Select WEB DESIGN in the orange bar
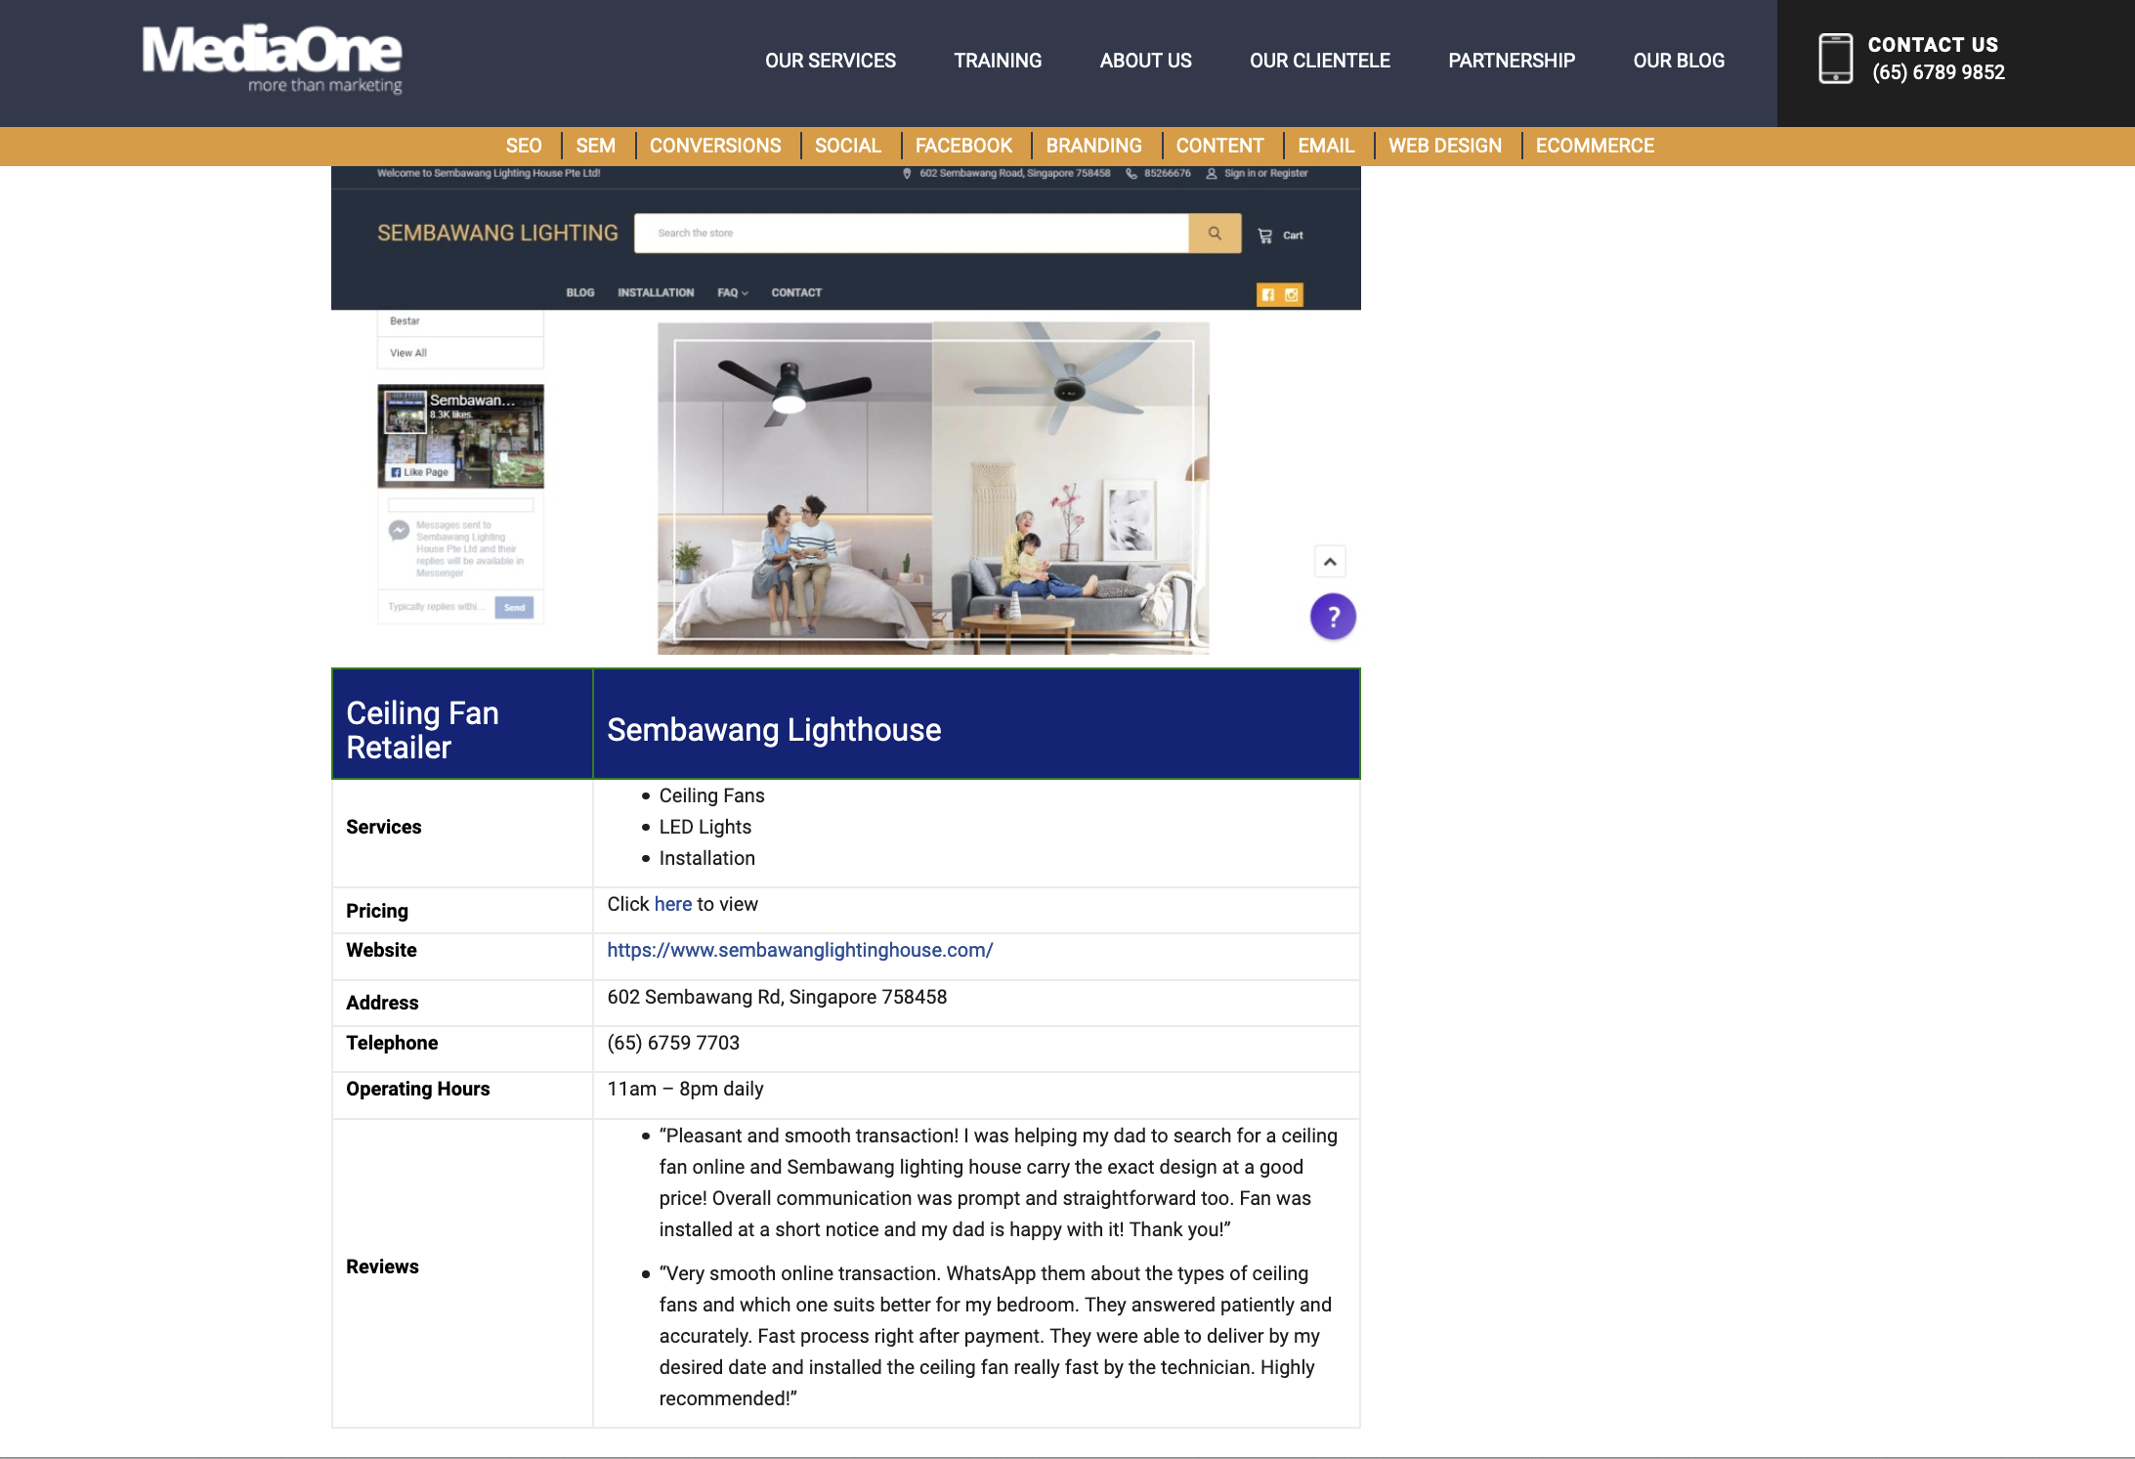 [1444, 146]
